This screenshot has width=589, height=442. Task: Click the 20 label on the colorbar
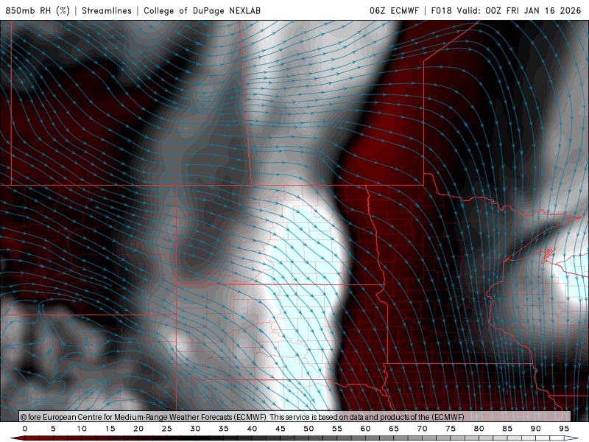[138, 429]
